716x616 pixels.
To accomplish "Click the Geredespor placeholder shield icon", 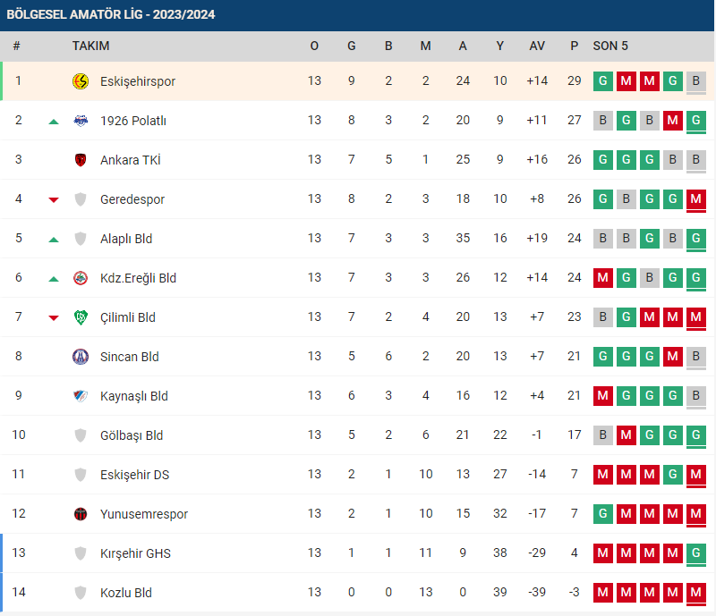I will [x=81, y=199].
